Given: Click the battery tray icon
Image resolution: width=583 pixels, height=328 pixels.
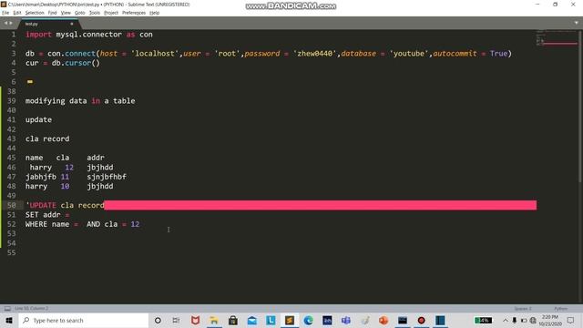Looking at the screenshot, I should pos(524,320).
